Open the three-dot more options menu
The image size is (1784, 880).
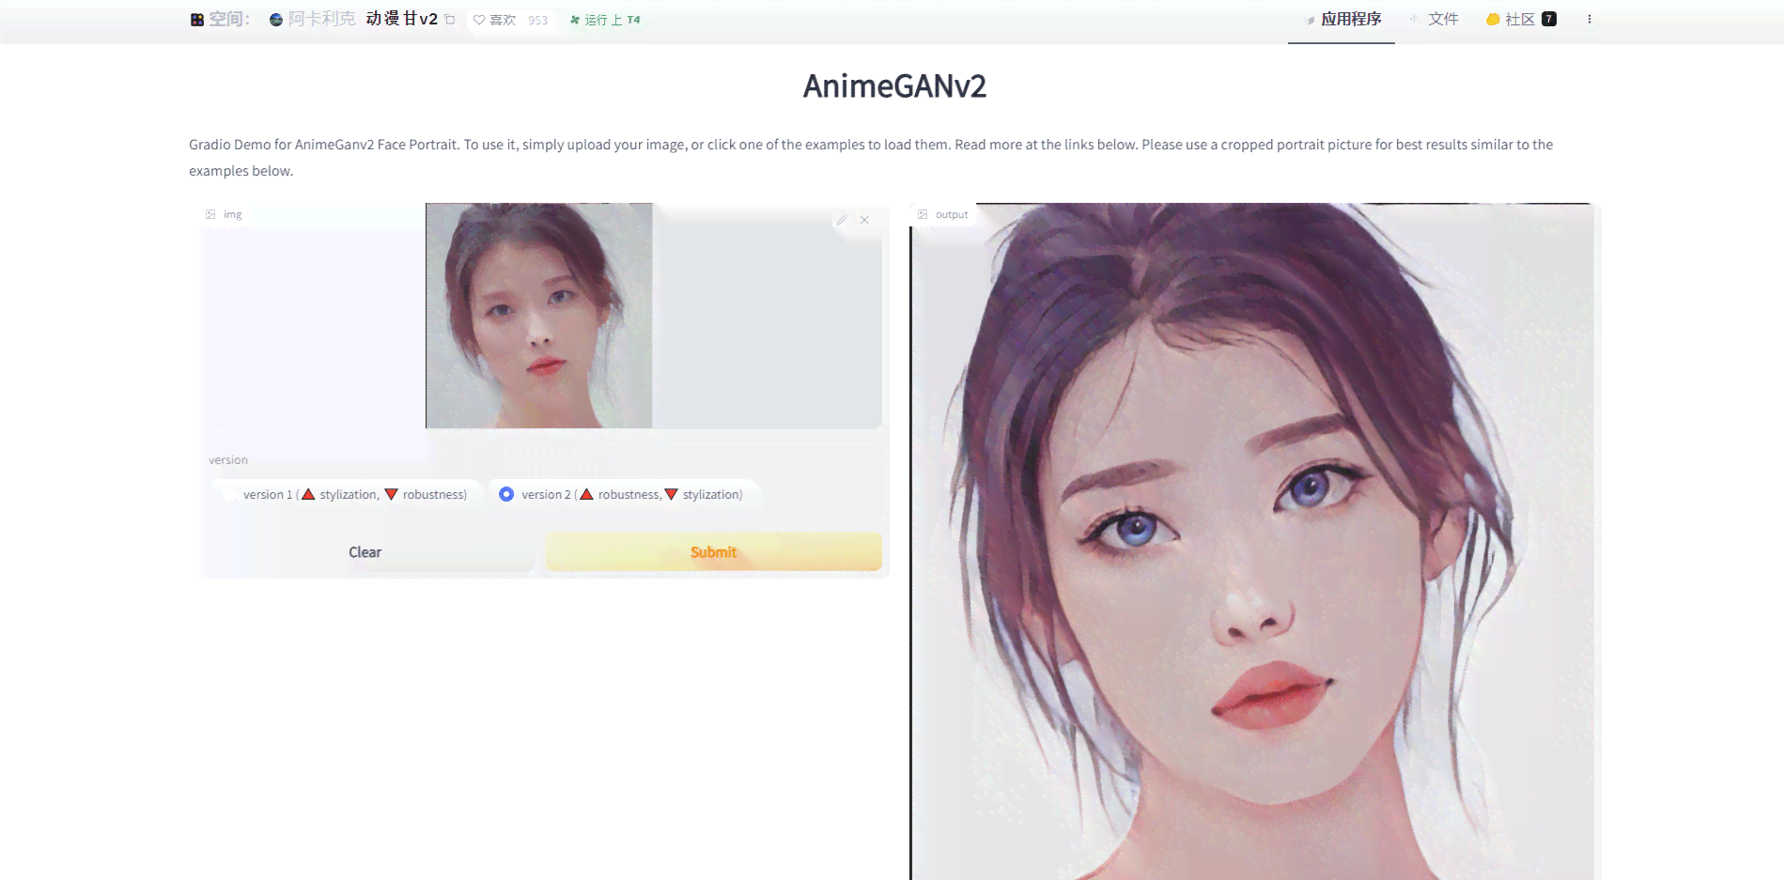(1590, 19)
